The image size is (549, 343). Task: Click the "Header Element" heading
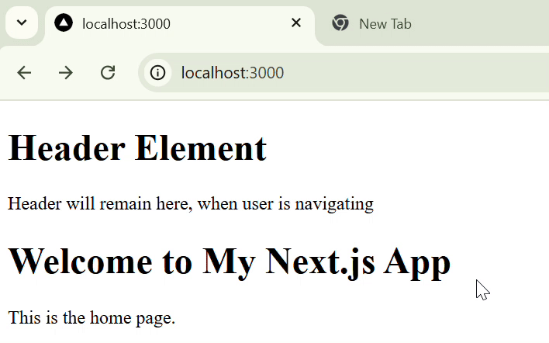tap(137, 148)
